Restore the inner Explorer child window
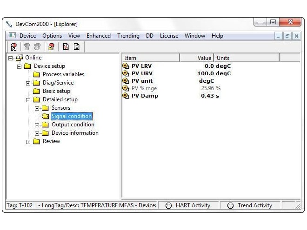The height and width of the screenshot is (230, 307). pos(287,36)
